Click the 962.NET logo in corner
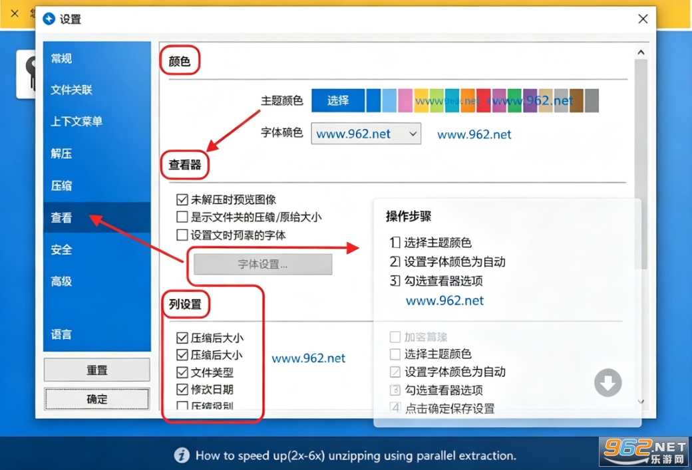The height and width of the screenshot is (470, 692). (x=645, y=451)
